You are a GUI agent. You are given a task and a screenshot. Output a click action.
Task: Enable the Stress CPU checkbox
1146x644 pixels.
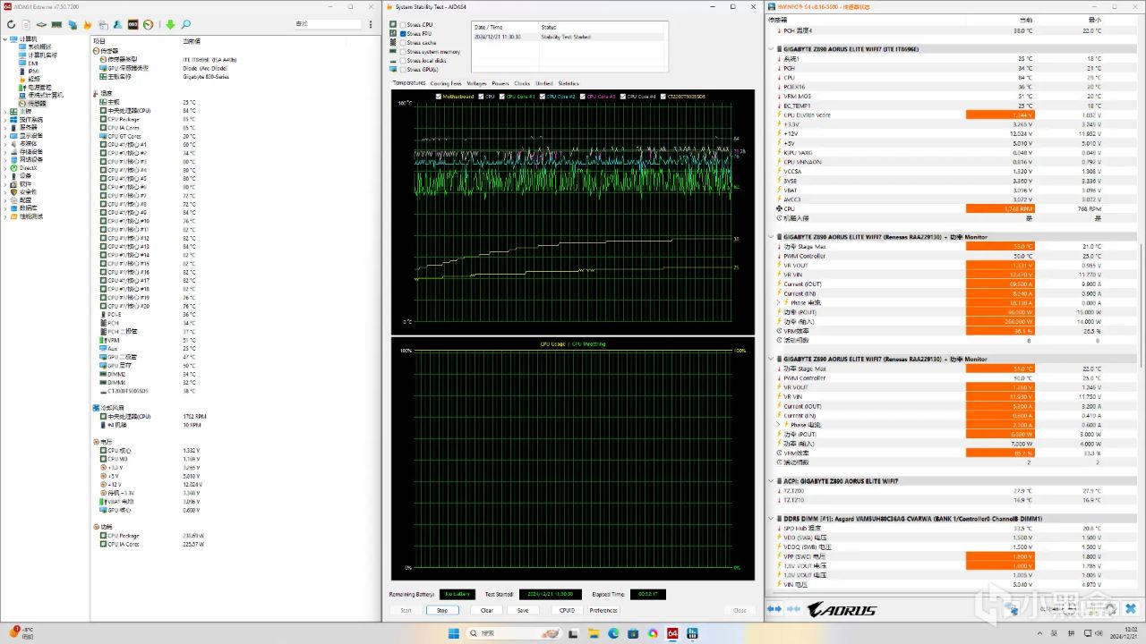pos(403,24)
